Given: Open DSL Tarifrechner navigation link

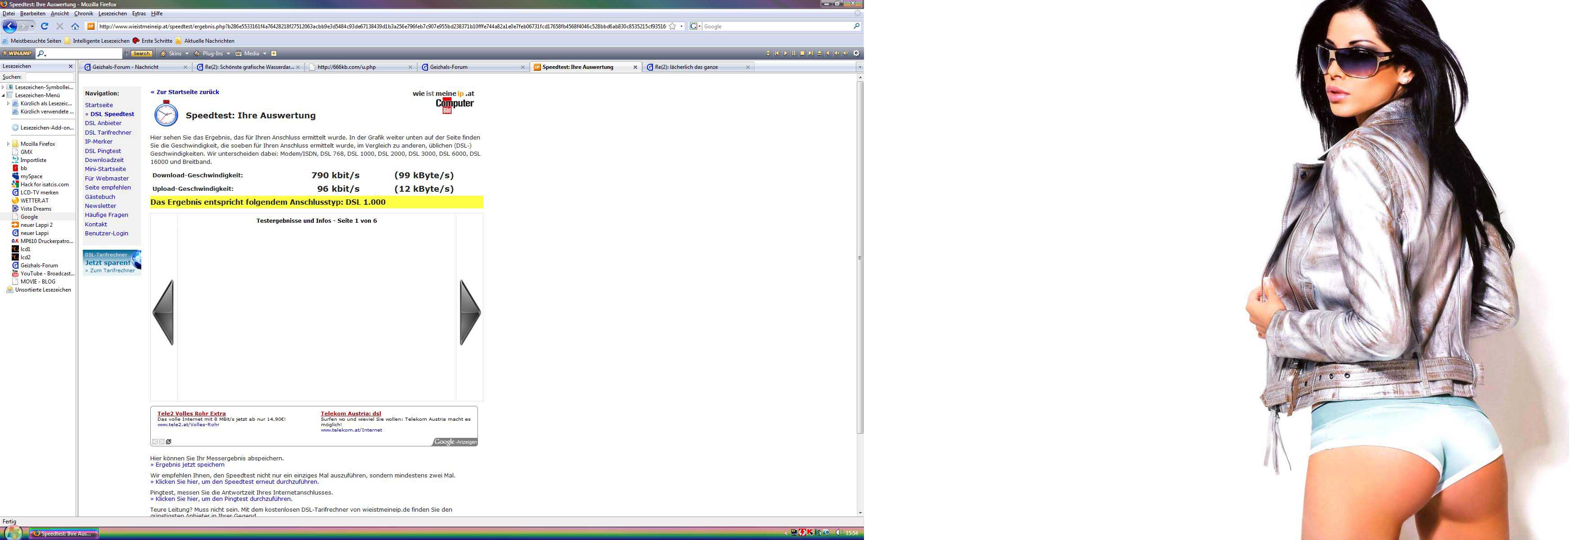Looking at the screenshot, I should click(108, 132).
